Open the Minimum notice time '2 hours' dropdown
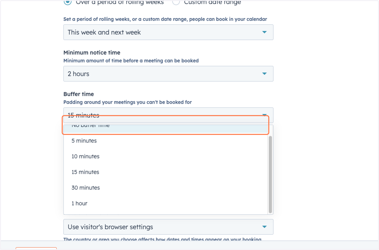379x250 pixels. [x=168, y=74]
